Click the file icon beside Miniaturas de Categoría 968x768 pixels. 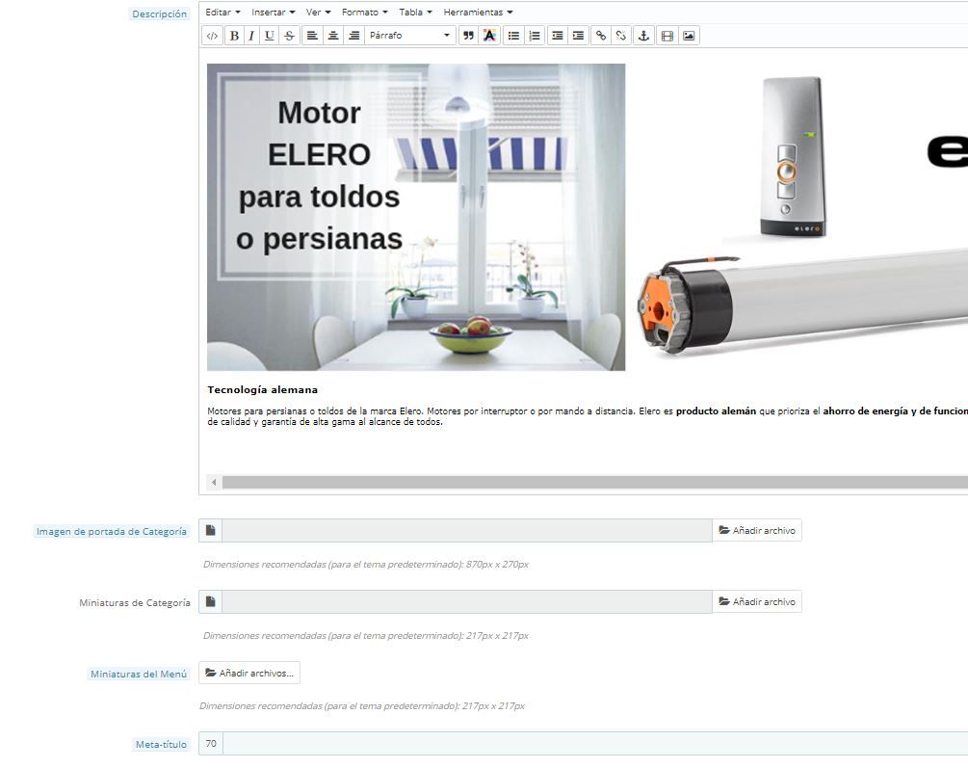[x=211, y=602]
